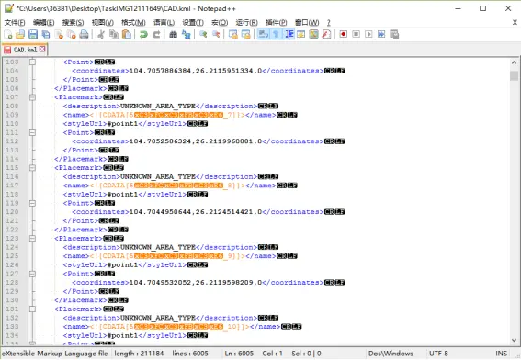Open the 宏(O) menu

220,23
